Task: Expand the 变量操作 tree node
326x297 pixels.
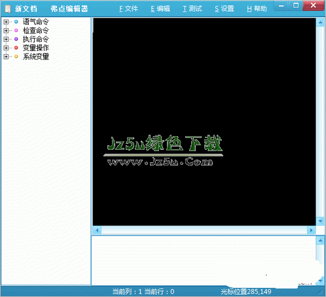Action: pyautogui.click(x=6, y=48)
